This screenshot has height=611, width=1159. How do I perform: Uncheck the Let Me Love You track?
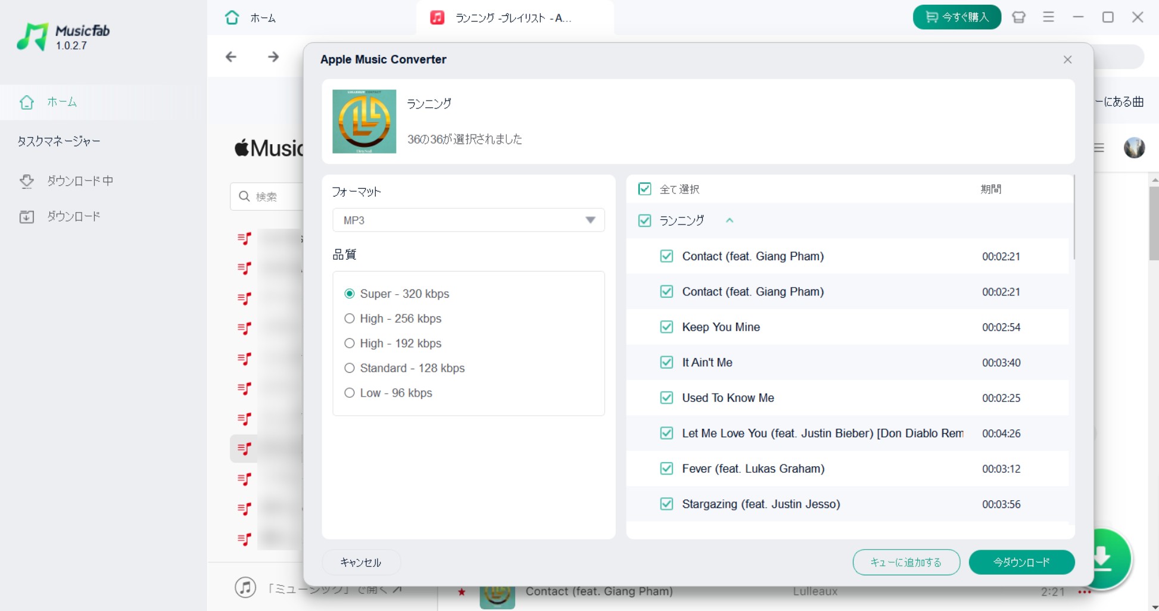pyautogui.click(x=666, y=433)
